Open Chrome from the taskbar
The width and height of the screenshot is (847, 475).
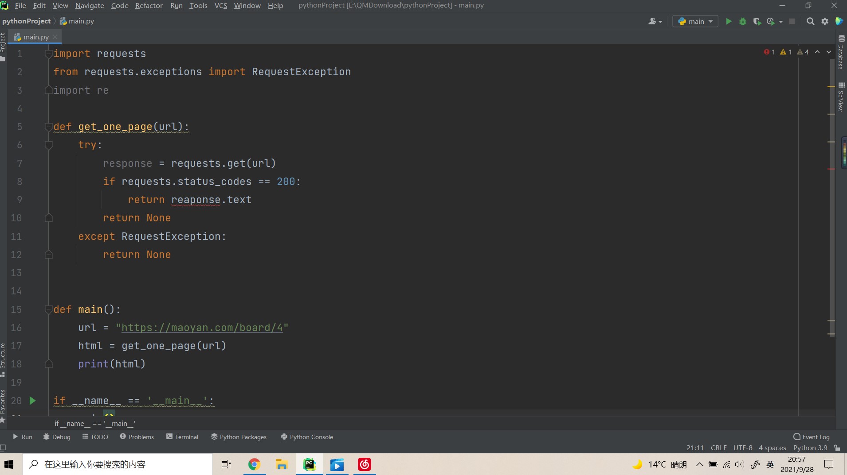pos(254,464)
